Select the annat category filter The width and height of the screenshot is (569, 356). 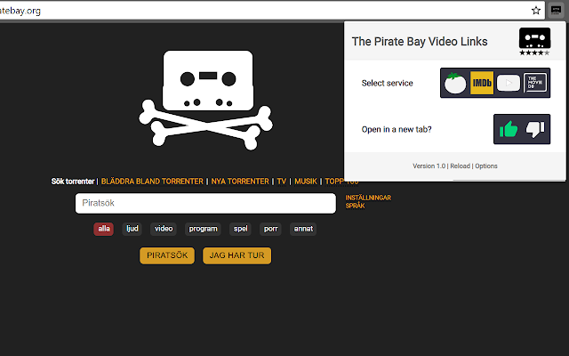point(303,229)
